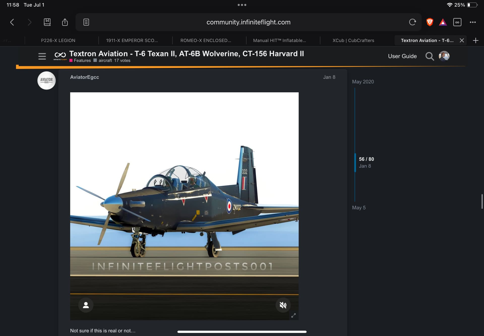Switch to the P226-X LEGION tab
Image resolution: width=484 pixels, height=336 pixels.
58,41
